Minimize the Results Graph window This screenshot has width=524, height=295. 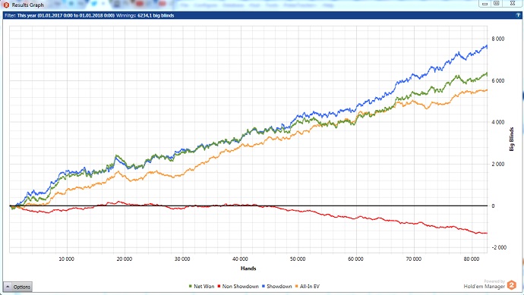pyautogui.click(x=485, y=3)
